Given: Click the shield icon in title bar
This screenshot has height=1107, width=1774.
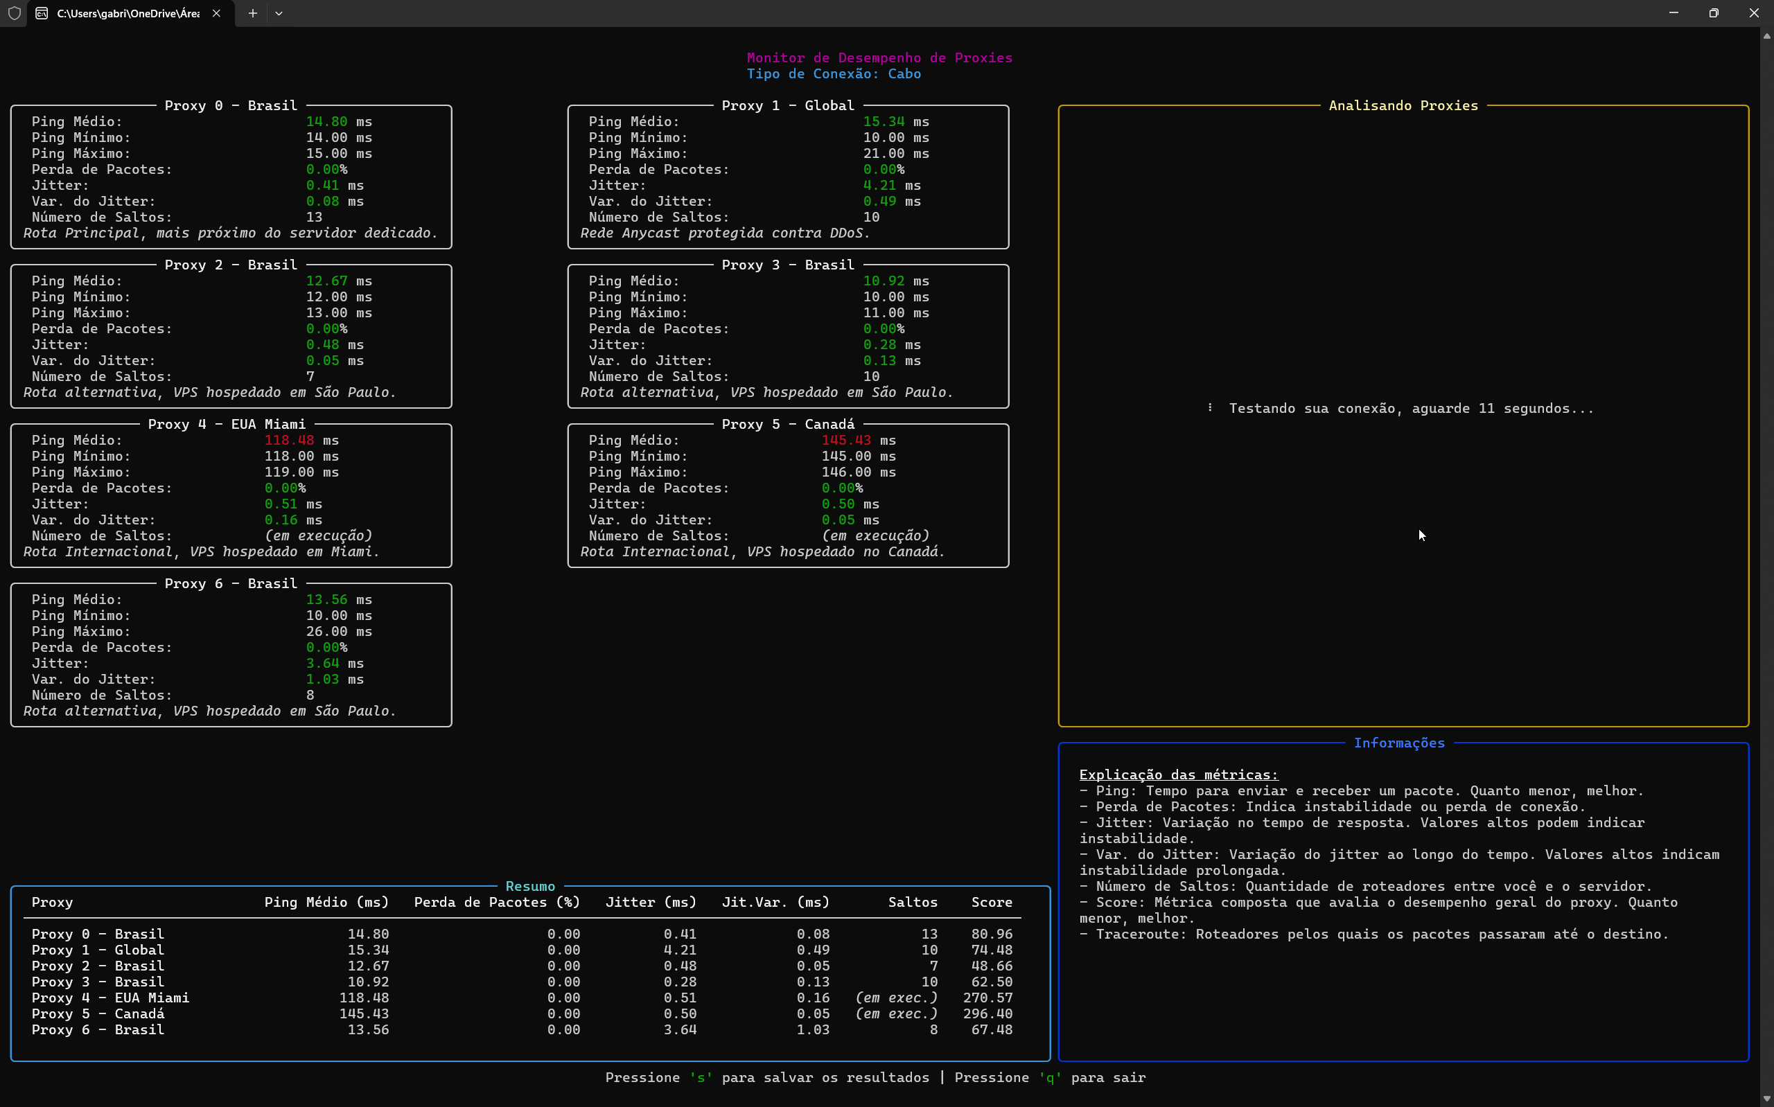Looking at the screenshot, I should coord(14,13).
